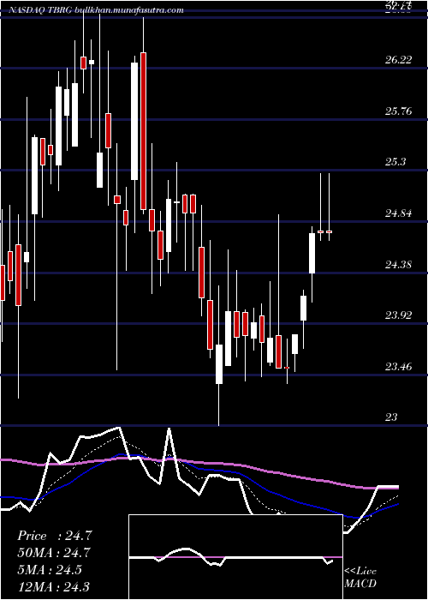Click the 24.84 price axis label
Screen dimensions: 428x600
[399, 213]
